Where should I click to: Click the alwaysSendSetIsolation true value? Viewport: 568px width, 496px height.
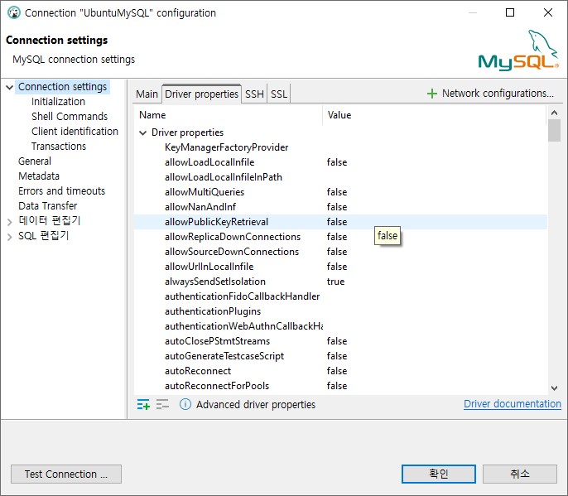[335, 282]
